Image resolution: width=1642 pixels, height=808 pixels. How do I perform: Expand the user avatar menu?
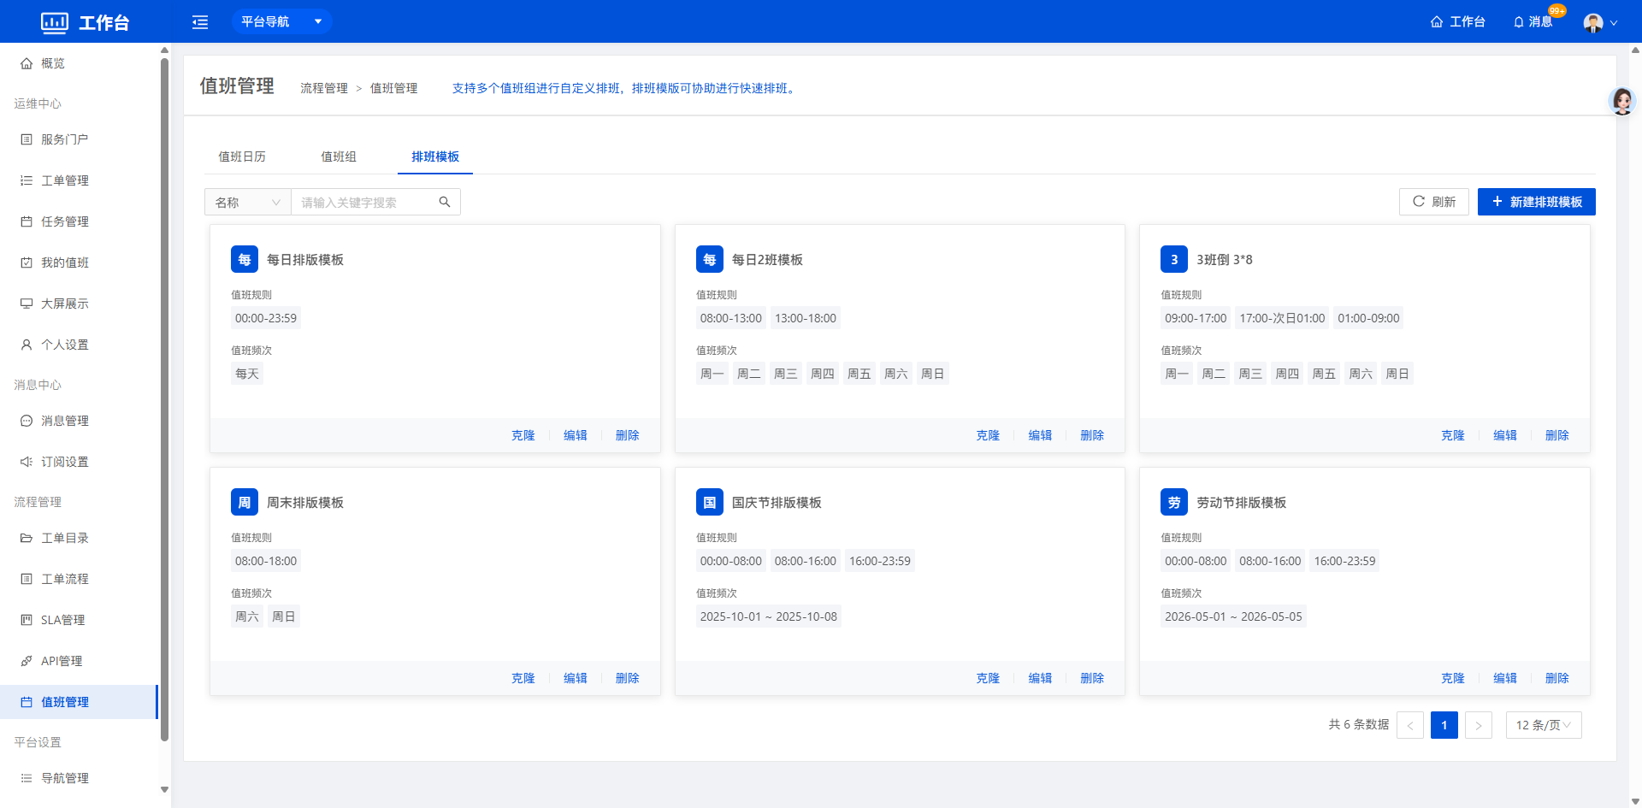pyautogui.click(x=1600, y=22)
